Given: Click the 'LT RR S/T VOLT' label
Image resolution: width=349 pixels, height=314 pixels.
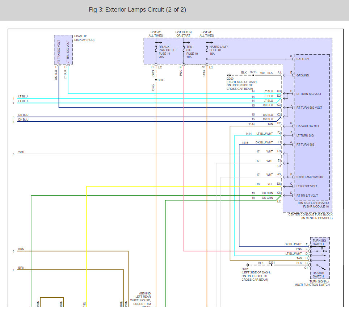Looking at the screenshot, I should coord(307,187).
